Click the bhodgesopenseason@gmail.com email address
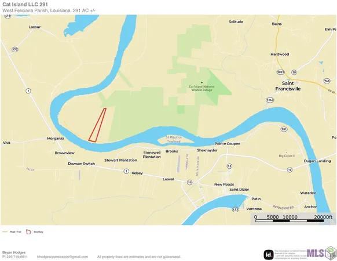Viewport: 337px width, 261px height. [x=63, y=257]
